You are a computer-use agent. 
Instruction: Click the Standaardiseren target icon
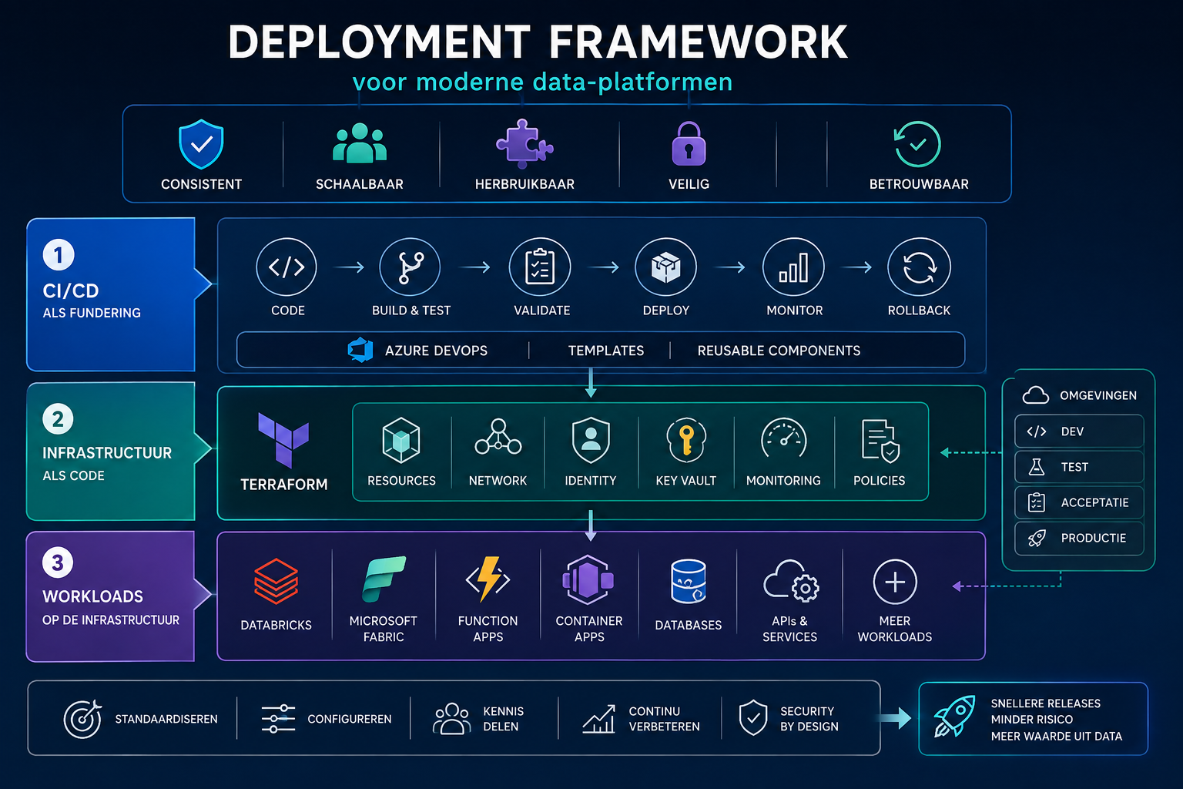[x=83, y=719]
